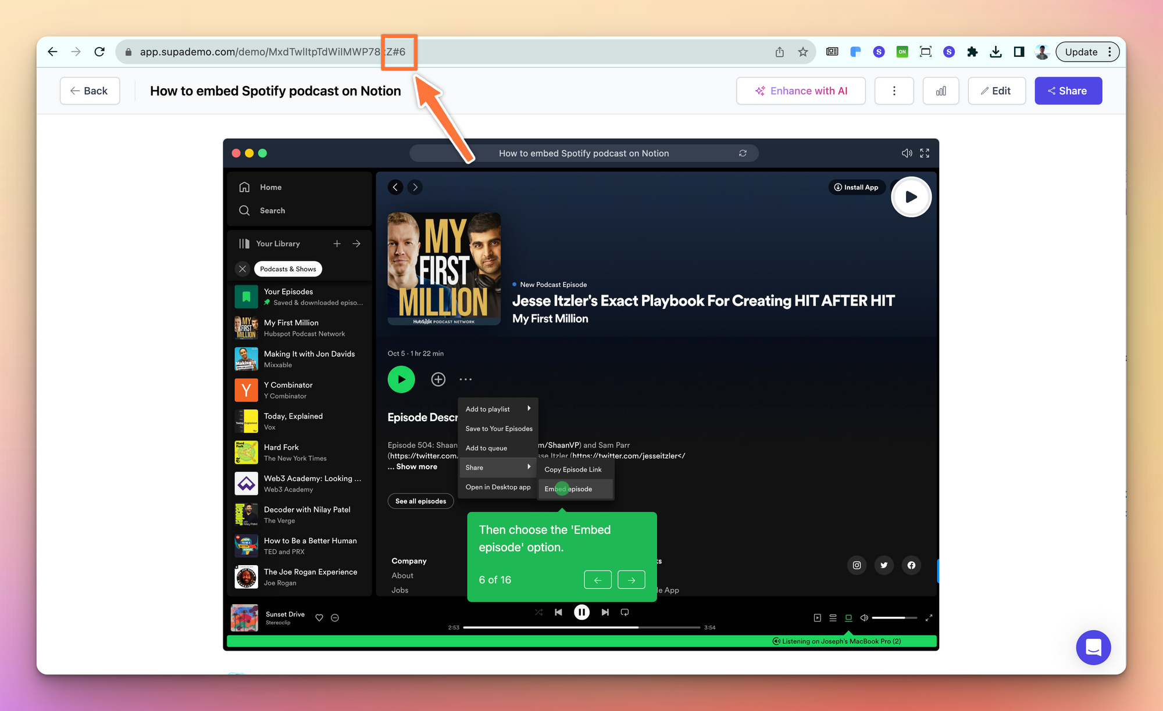This screenshot has width=1163, height=711.
Task: Toggle shuffle in the player bar
Action: (x=539, y=612)
